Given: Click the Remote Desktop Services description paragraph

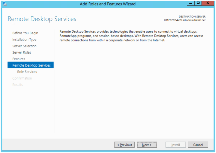Looking at the screenshot, I should click(131, 36).
